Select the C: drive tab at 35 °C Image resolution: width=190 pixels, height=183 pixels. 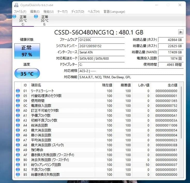[x=23, y=20]
